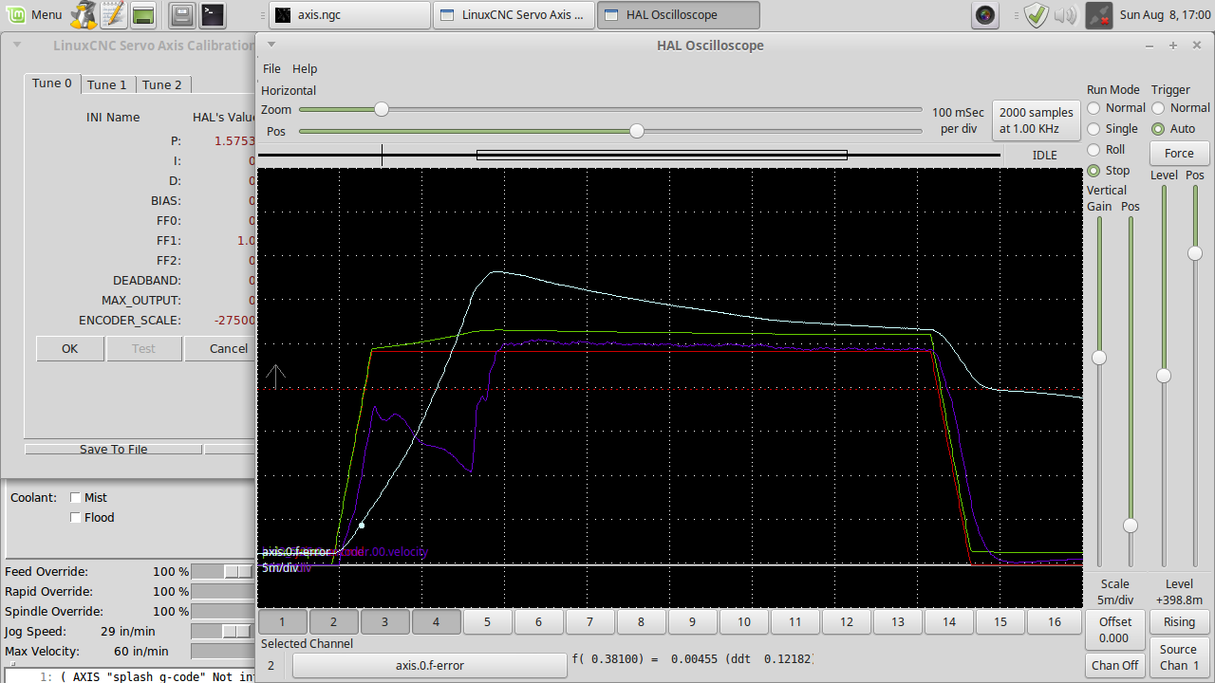This screenshot has width=1215, height=683.
Task: Switch to the Tune 1 tab
Action: [107, 84]
